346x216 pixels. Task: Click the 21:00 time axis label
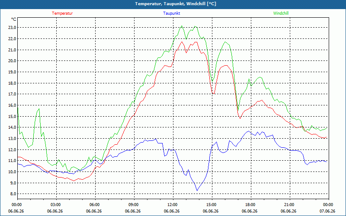289,205
